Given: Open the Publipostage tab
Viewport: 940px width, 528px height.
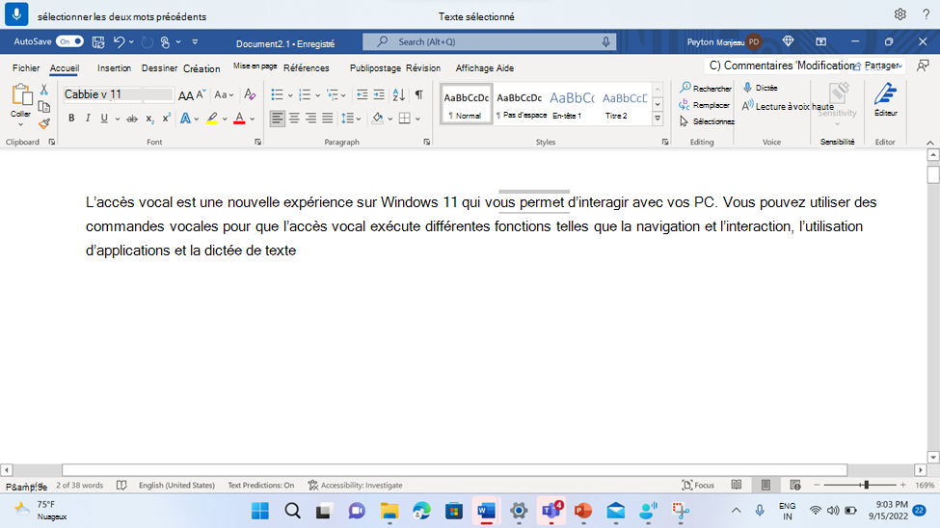Looking at the screenshot, I should pyautogui.click(x=375, y=68).
